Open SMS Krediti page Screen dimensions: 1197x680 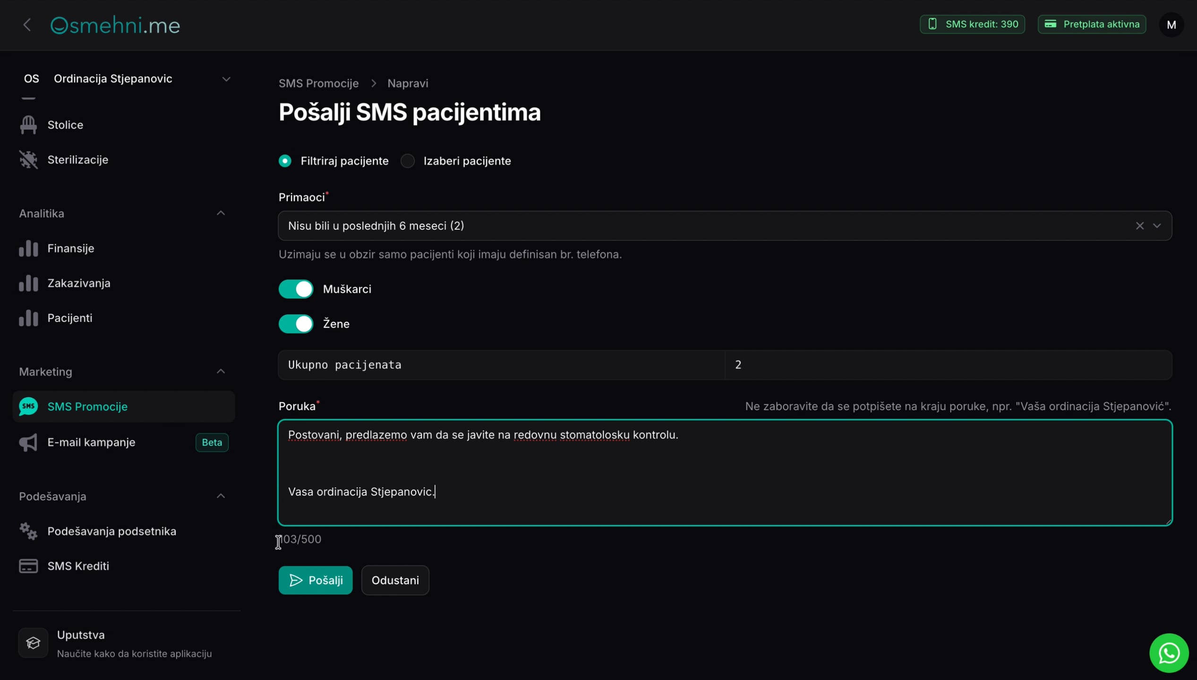pos(124,566)
